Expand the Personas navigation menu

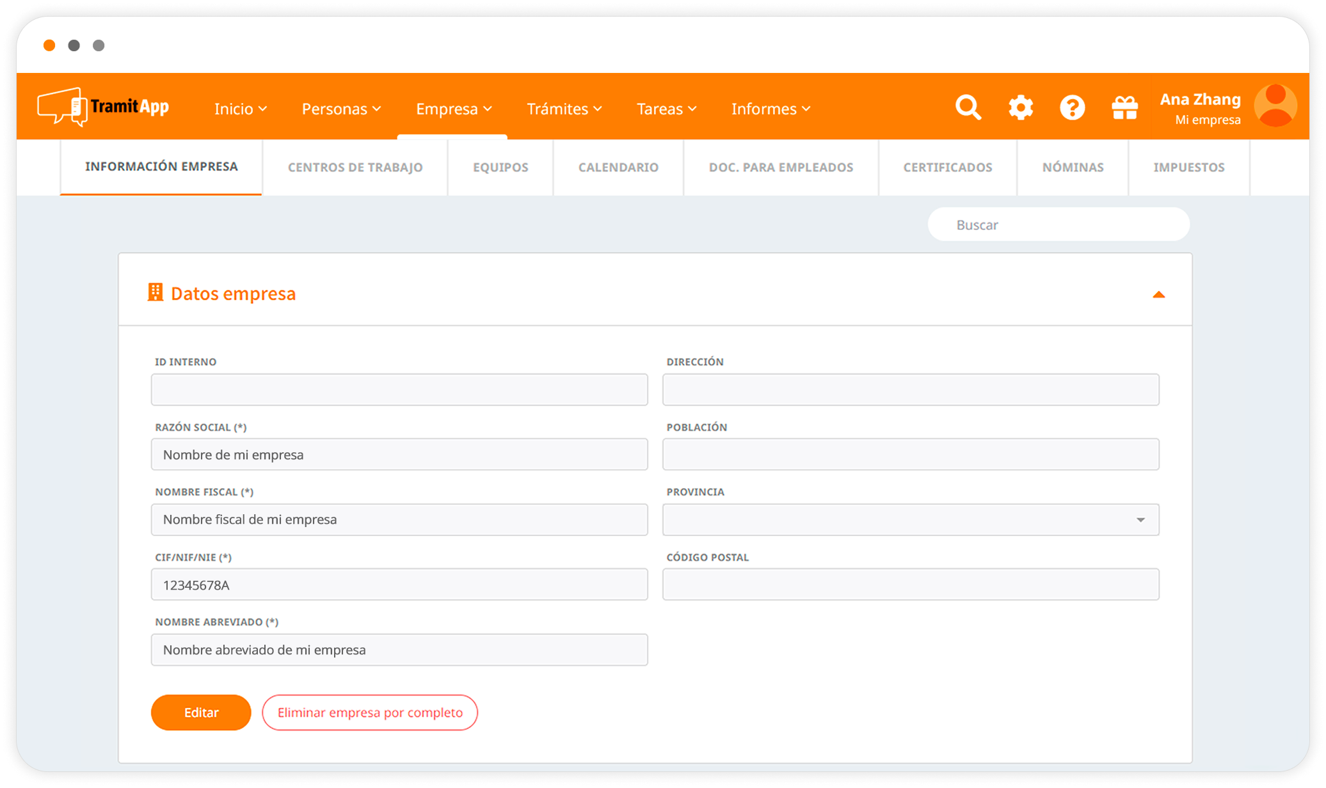(x=341, y=109)
